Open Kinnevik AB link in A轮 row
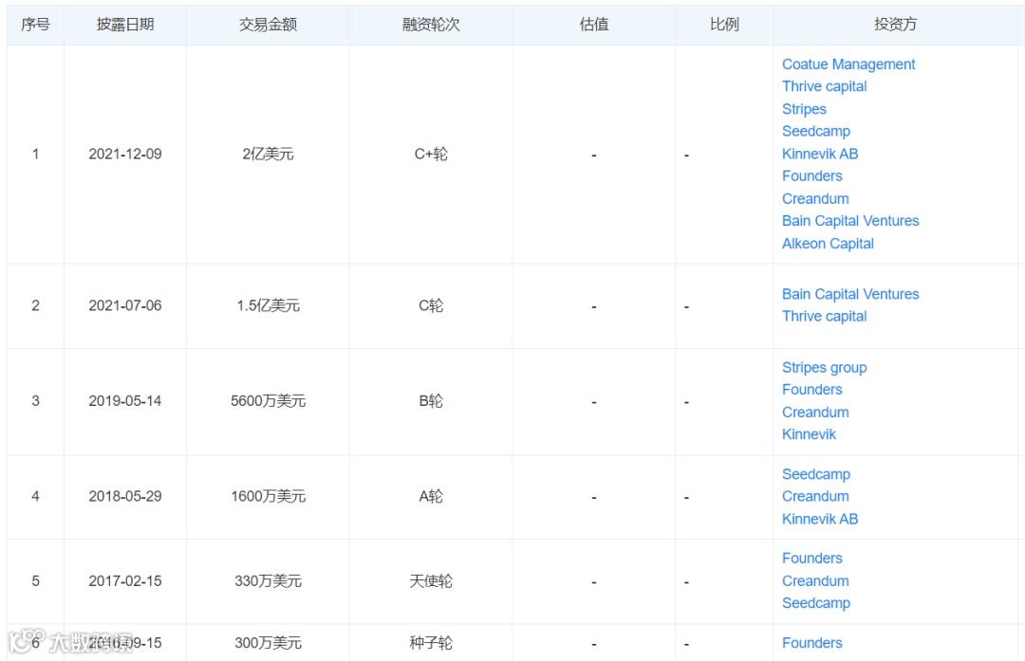1025x661 pixels. tap(820, 519)
